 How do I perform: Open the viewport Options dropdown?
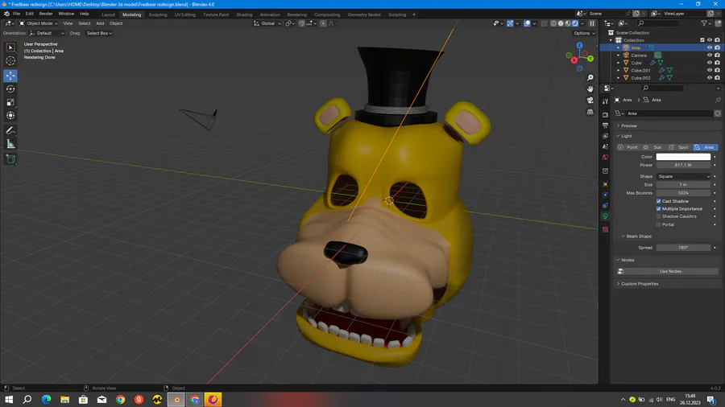click(x=584, y=33)
